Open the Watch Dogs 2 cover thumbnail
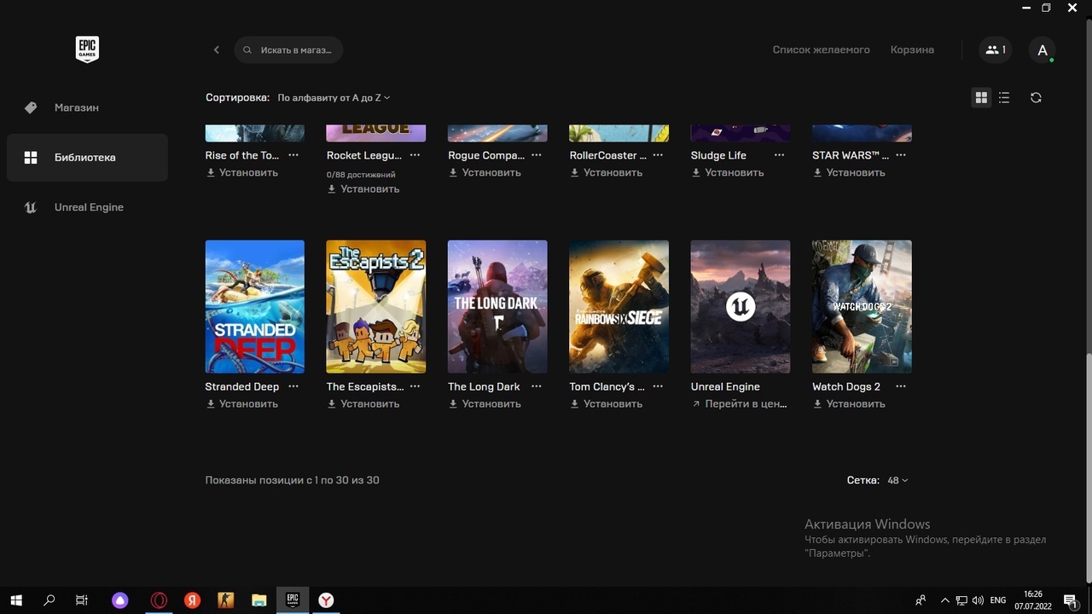Screen dimensions: 1092x614 tap(862, 307)
